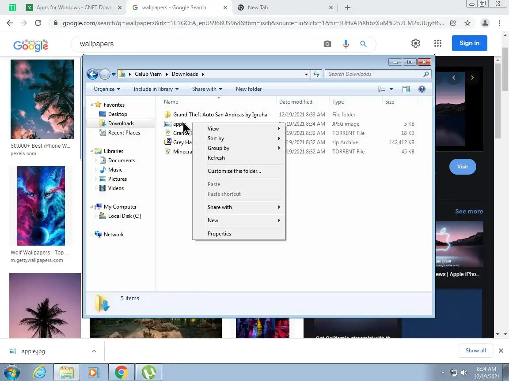Viewport: 509px width, 381px height.
Task: Open the View submenu in context menu
Action: click(x=239, y=129)
